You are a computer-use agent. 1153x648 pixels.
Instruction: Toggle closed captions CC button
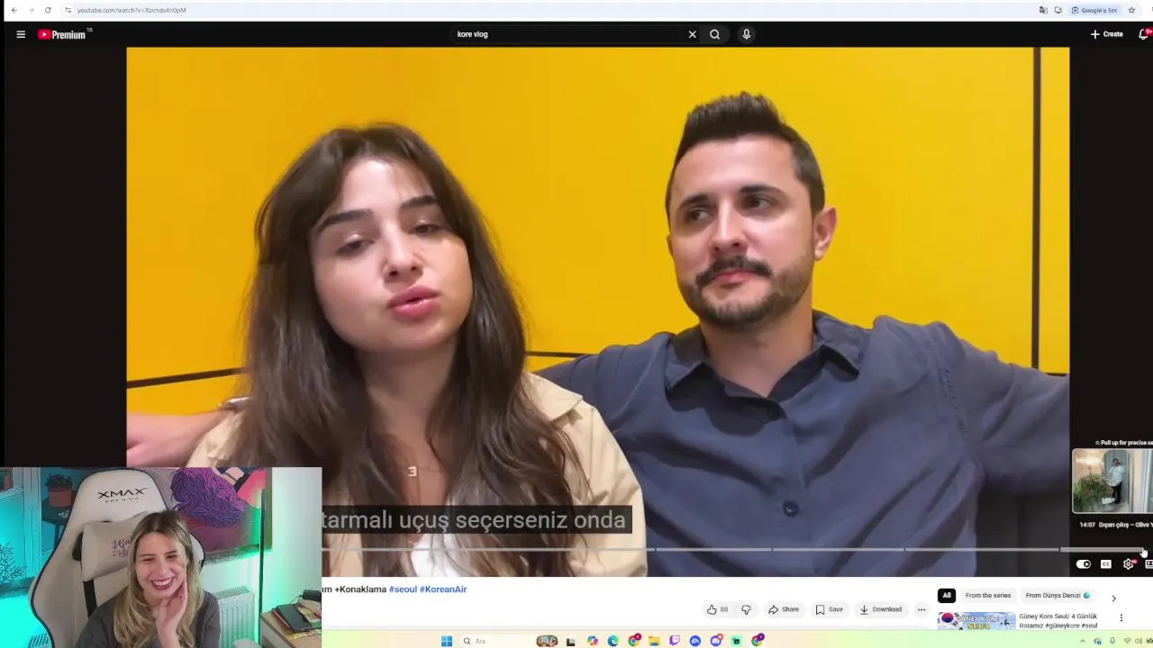coord(1106,564)
